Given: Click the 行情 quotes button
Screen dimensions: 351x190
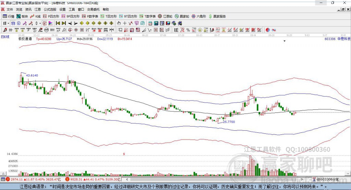Looking at the screenshot, I should (9, 16).
